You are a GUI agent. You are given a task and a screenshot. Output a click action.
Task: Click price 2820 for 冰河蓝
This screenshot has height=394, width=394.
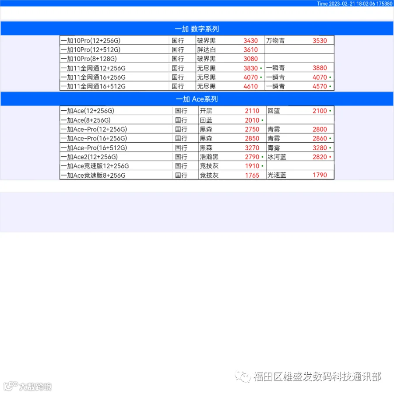coord(320,157)
